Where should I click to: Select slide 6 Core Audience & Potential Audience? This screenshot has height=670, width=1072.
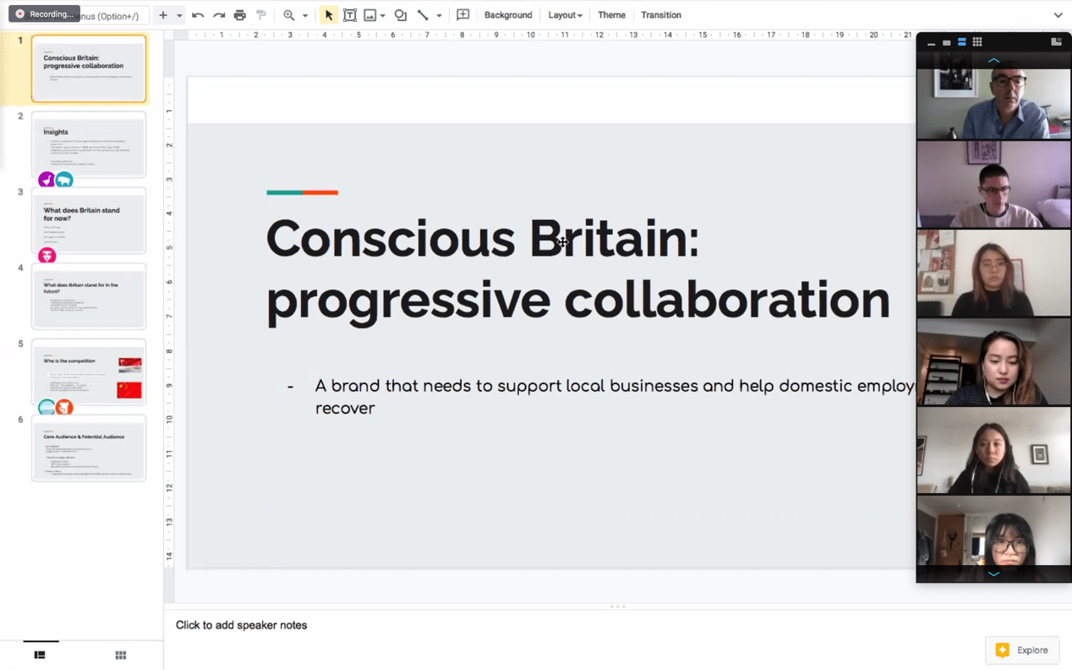pos(89,448)
